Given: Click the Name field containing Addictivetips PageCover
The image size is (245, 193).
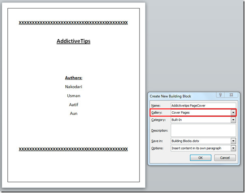Looking at the screenshot, I should pyautogui.click(x=203, y=106).
